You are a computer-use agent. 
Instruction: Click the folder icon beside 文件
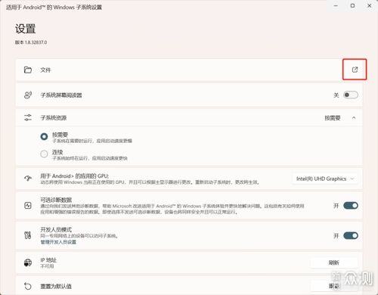click(28, 70)
